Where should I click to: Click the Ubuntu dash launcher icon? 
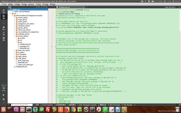click(3, 110)
